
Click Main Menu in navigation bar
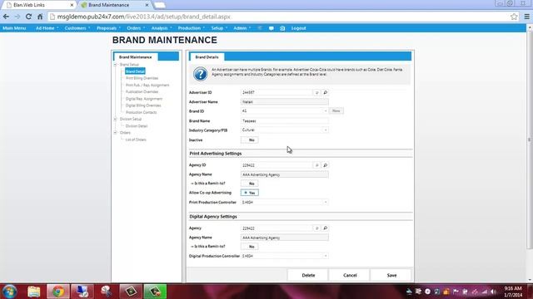(x=14, y=28)
